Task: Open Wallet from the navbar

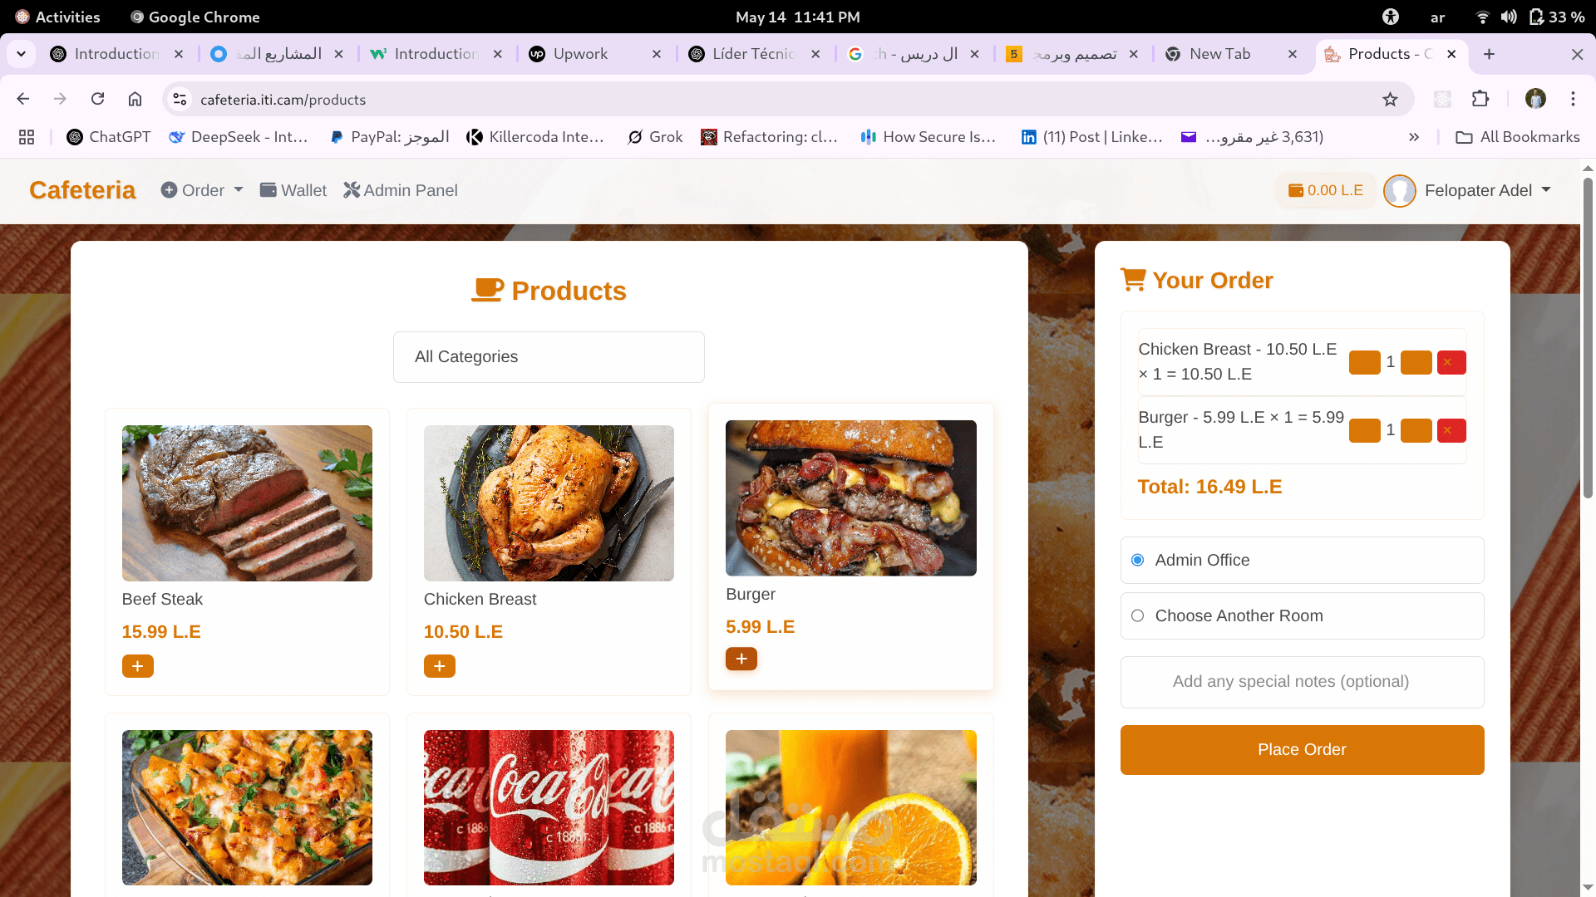Action: tap(293, 191)
